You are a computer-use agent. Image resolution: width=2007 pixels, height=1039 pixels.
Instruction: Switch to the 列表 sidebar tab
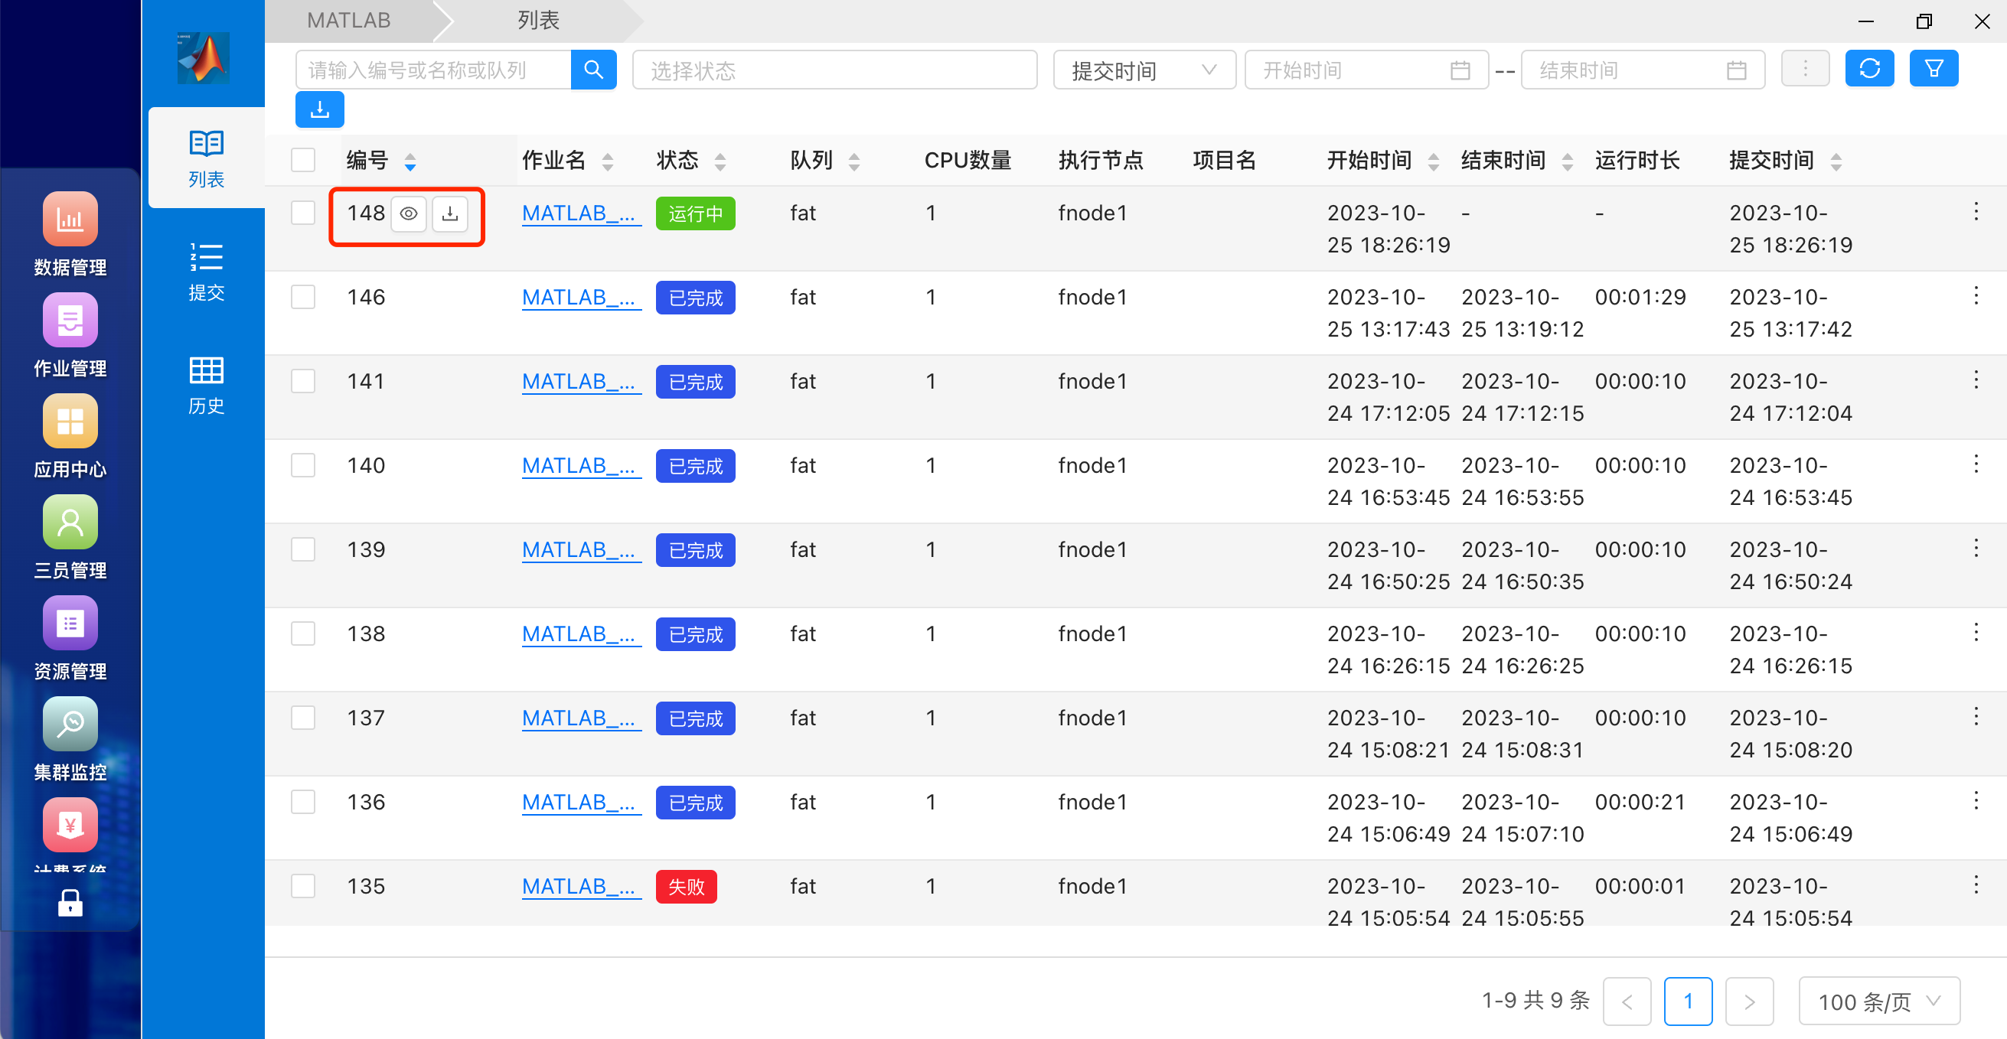tap(207, 158)
